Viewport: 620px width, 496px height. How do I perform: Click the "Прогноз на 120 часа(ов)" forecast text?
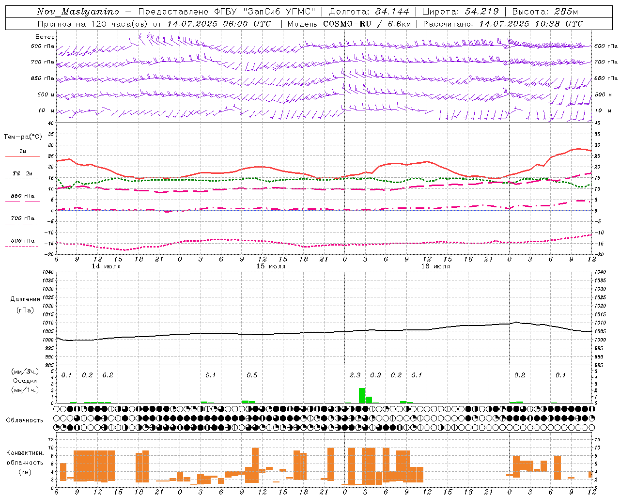click(93, 24)
